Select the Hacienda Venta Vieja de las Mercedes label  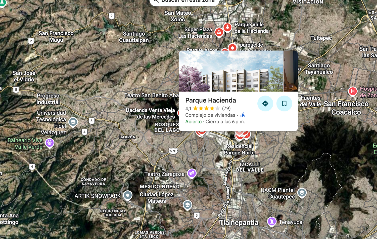pos(150,113)
